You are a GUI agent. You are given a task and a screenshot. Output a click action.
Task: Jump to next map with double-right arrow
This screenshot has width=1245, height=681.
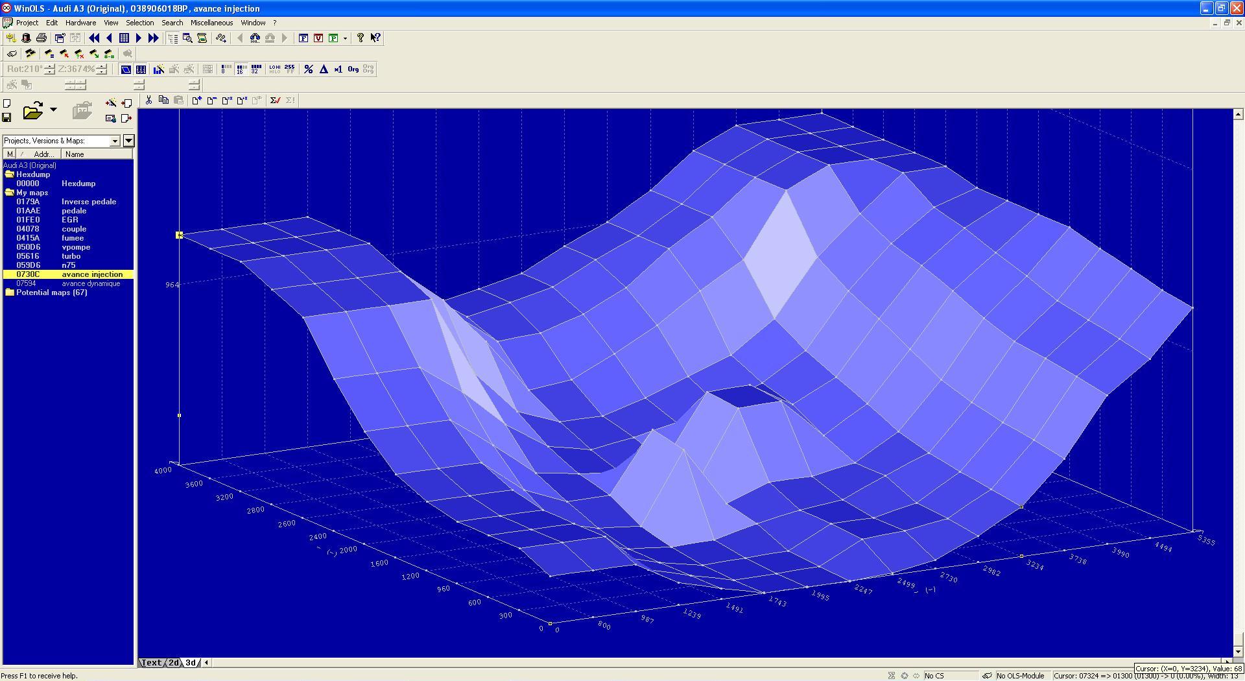(153, 38)
